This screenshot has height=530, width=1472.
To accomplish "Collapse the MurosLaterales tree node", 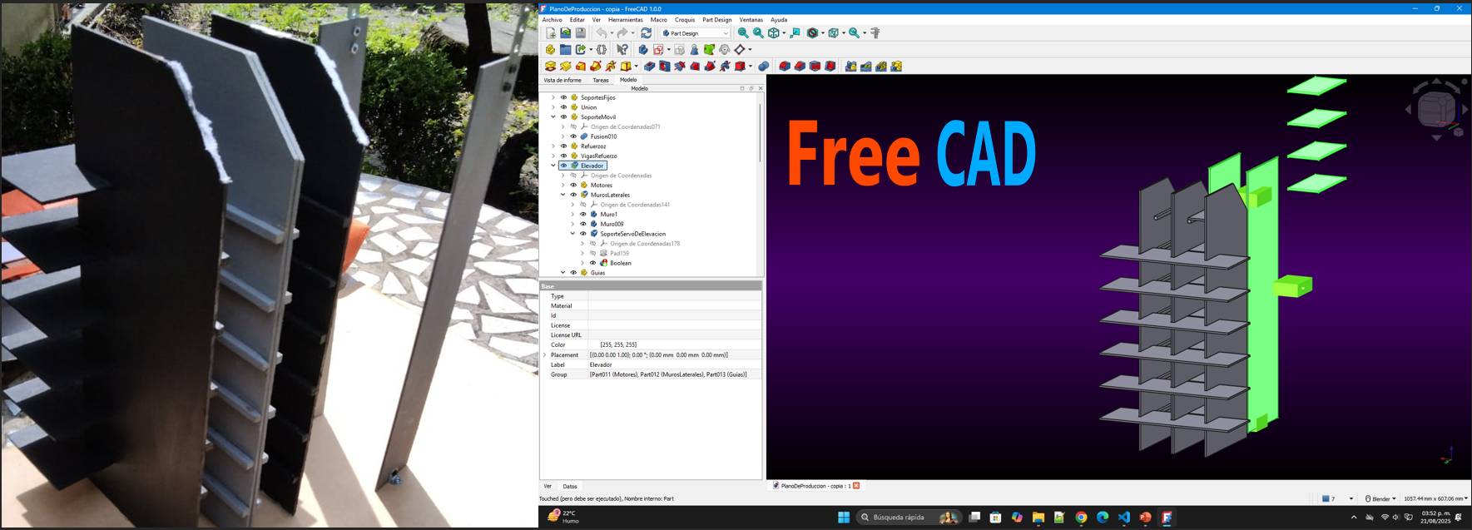I will (x=563, y=195).
